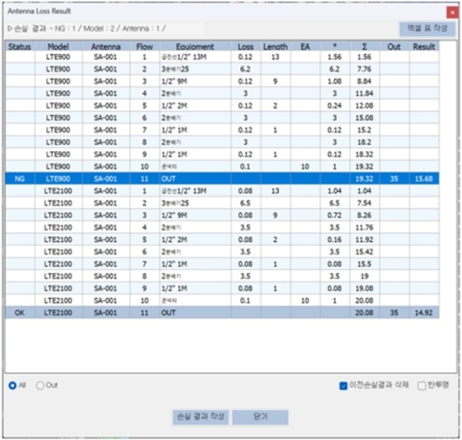Click the Flow column header
Viewport: 462px width, 440px height.
click(x=144, y=47)
